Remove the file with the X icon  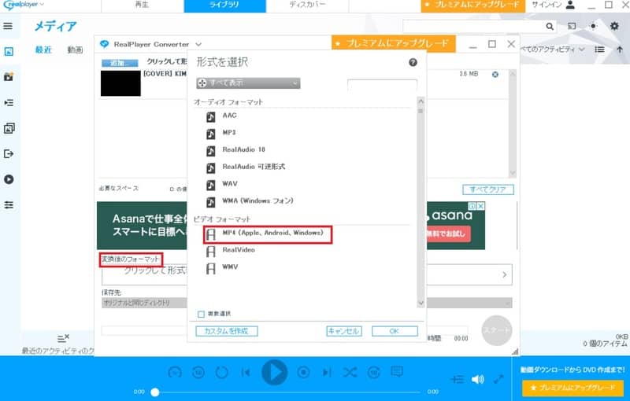coord(495,74)
